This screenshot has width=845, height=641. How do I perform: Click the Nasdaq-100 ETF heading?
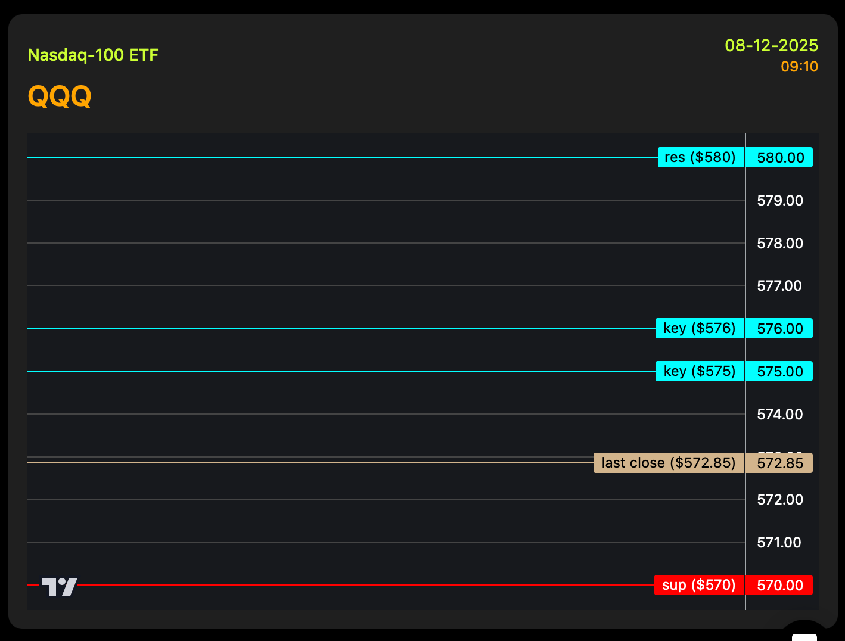click(93, 55)
